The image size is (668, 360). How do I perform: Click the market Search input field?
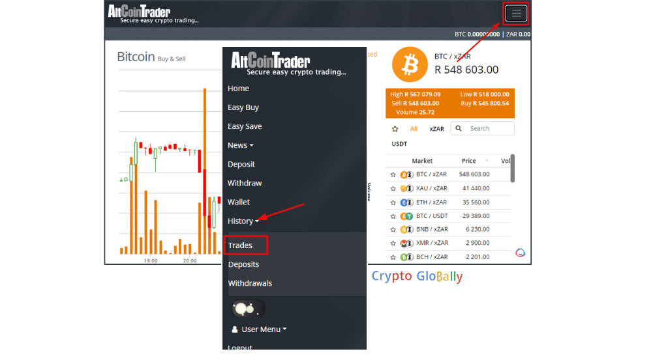(483, 128)
